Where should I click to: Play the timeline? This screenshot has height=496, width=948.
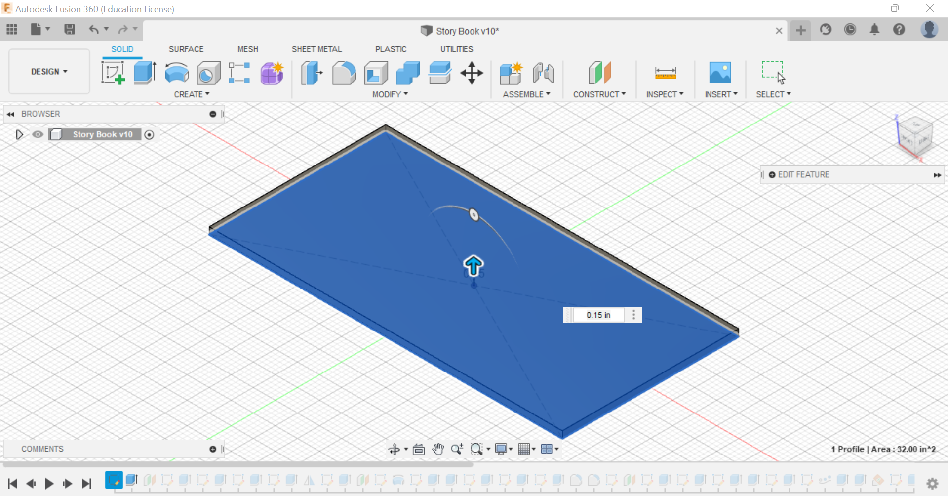(x=49, y=483)
